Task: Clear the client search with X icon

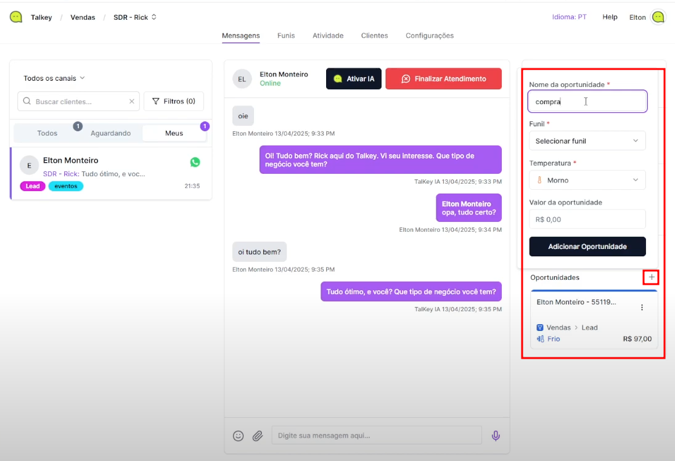Action: click(x=131, y=102)
